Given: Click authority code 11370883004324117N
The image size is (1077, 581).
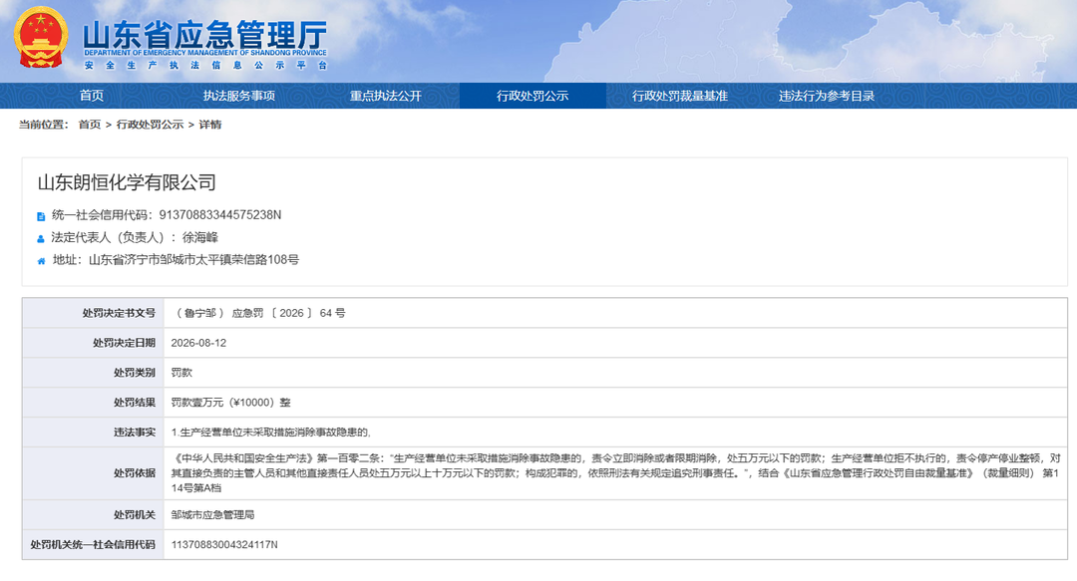Looking at the screenshot, I should (224, 544).
